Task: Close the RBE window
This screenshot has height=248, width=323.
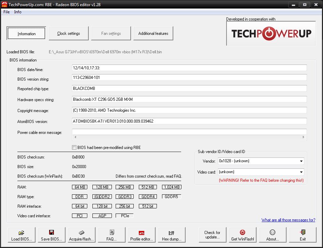Action: (x=316, y=4)
